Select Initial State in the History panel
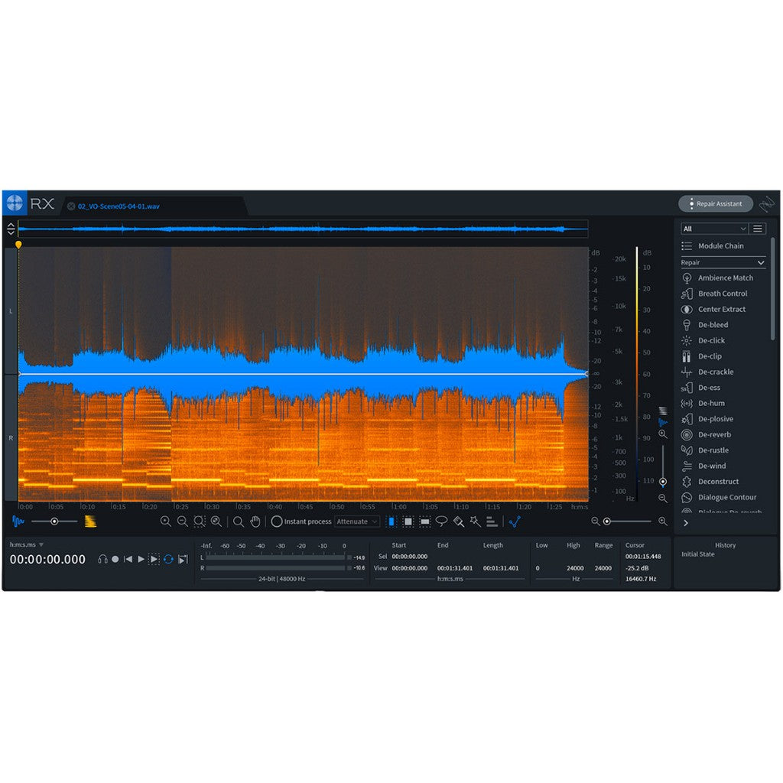 (697, 554)
